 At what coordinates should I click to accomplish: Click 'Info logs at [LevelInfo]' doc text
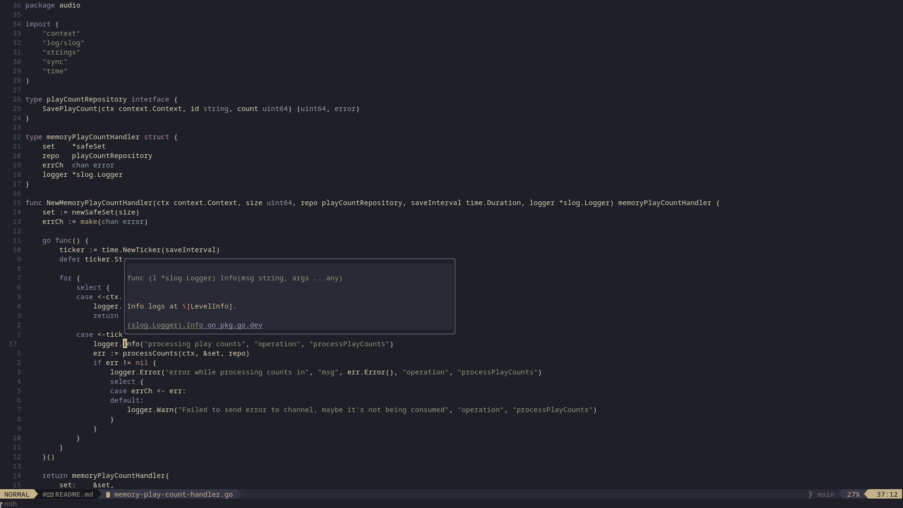(182, 306)
